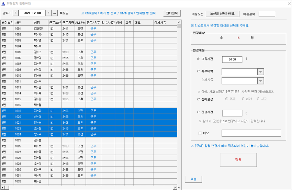Go to next date with right arrow

pos(48,13)
